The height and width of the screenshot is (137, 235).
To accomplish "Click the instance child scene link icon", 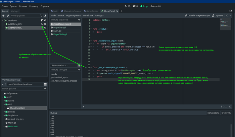I will click(x=8, y=16).
